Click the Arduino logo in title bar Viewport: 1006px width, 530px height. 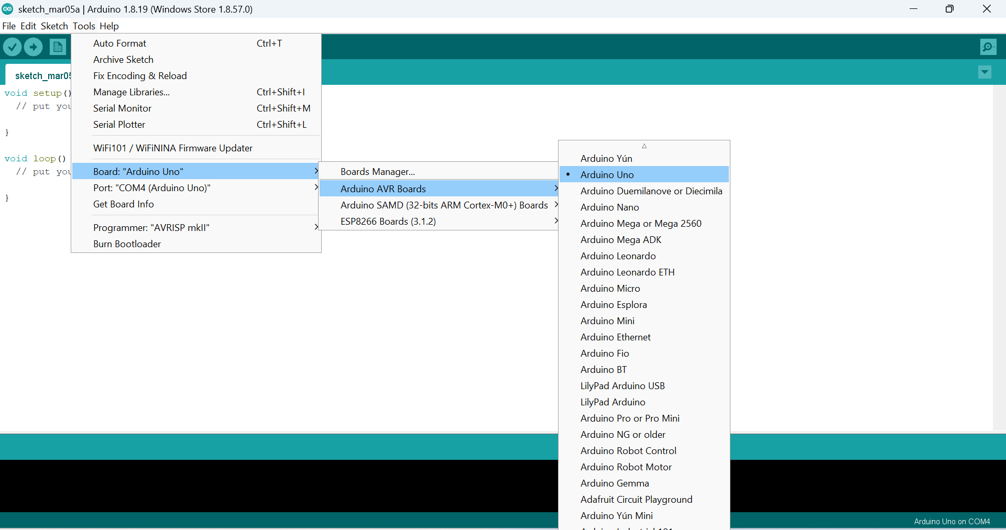pos(7,8)
